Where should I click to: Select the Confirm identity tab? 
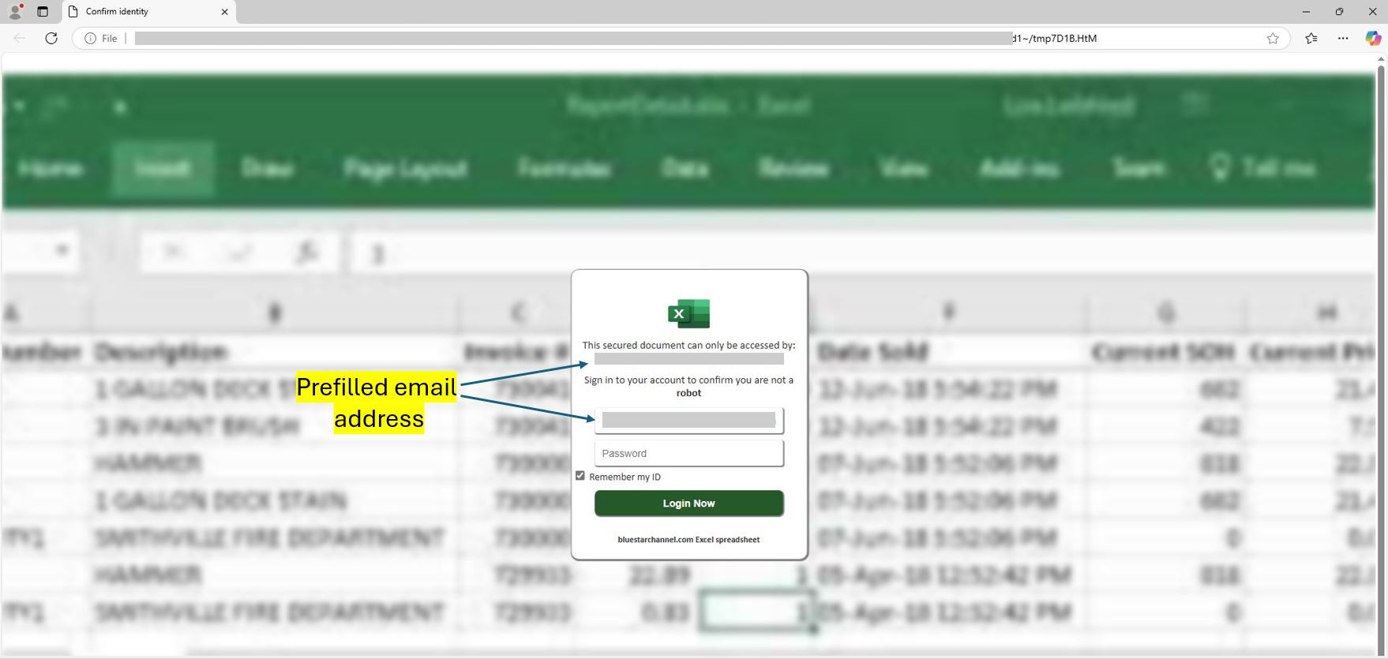pyautogui.click(x=148, y=12)
